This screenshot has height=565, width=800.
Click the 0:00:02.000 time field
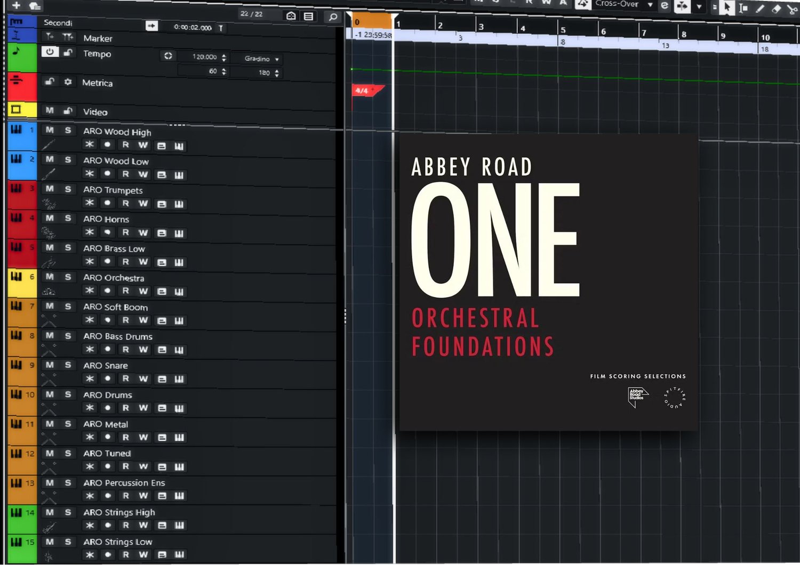(x=193, y=28)
